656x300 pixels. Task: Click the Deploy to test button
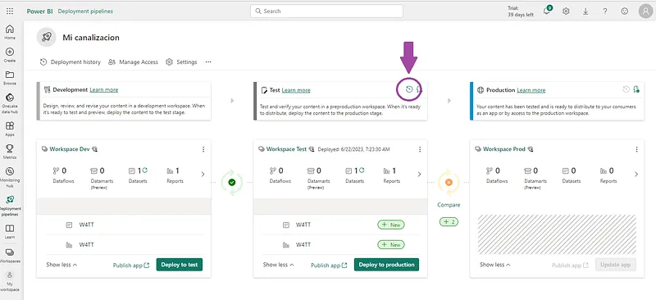click(x=180, y=265)
